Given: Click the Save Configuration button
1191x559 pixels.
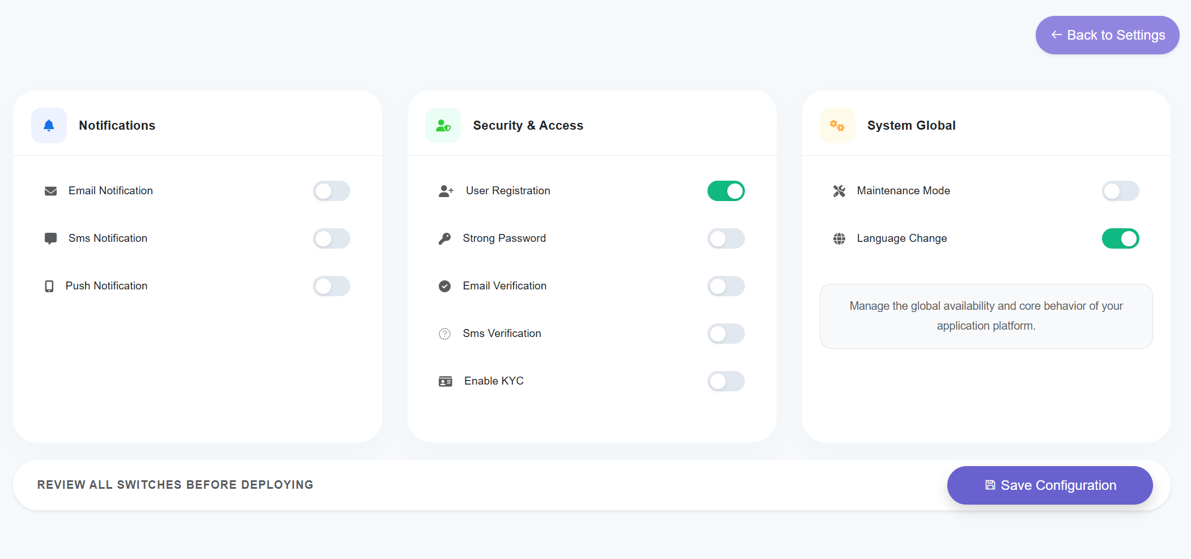Looking at the screenshot, I should (1049, 485).
